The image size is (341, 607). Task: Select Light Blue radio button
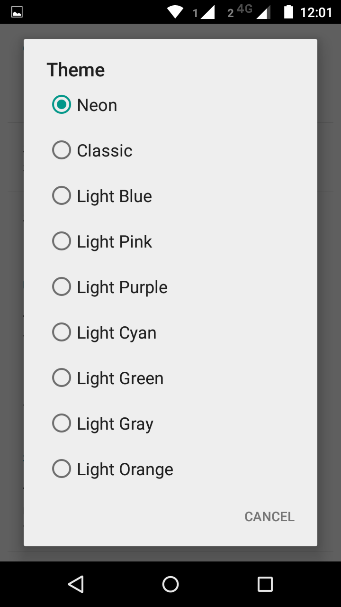pos(62,196)
